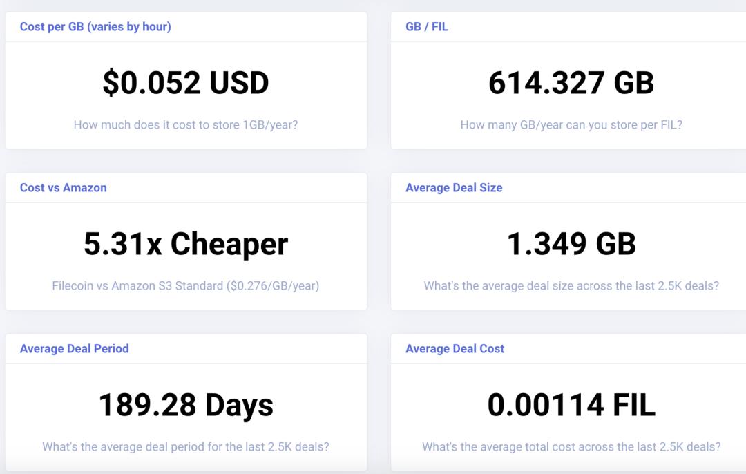This screenshot has height=474, width=746.
Task: Click the 5.31x Cheaper statistic
Action: [x=186, y=243]
